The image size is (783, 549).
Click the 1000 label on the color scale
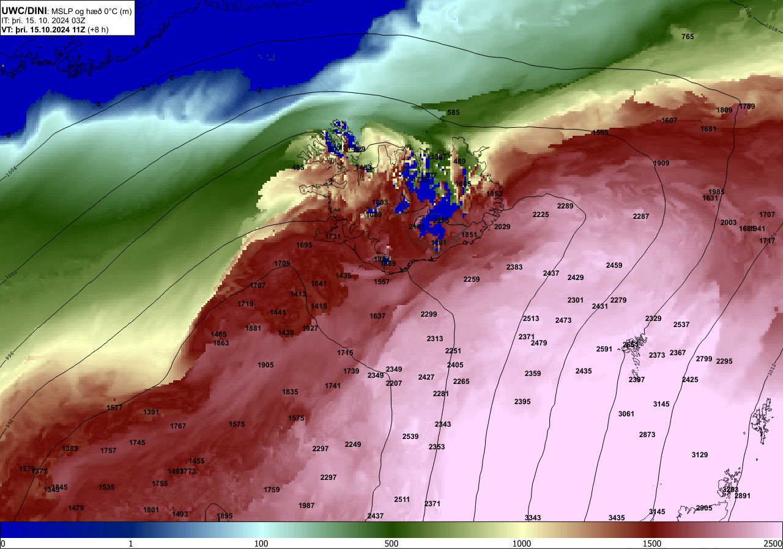tap(522, 543)
